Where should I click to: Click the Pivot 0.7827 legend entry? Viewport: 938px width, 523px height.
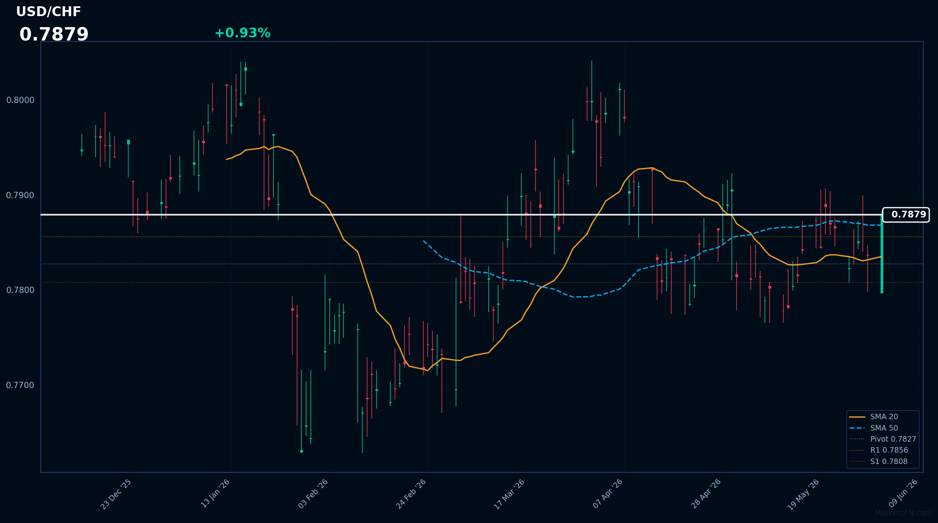pyautogui.click(x=883, y=439)
